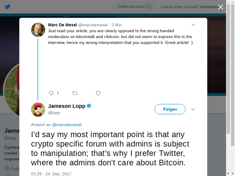Open Marc De Mesel's profile picture
This screenshot has width=235, height=176.
(x=38, y=30)
